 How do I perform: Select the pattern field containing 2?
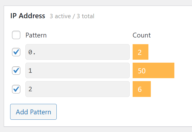coord(78,89)
